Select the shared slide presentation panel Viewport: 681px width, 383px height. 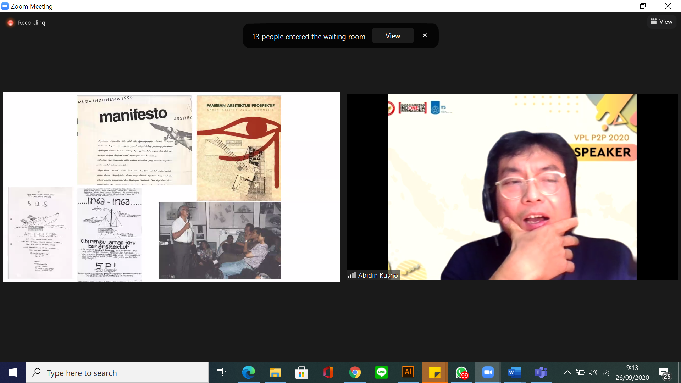click(171, 187)
